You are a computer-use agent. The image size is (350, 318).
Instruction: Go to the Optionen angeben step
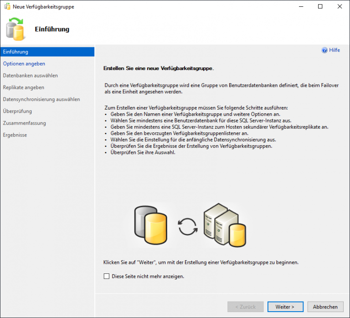click(24, 64)
